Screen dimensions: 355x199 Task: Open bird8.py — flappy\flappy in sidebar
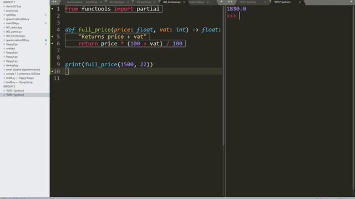click(20, 78)
